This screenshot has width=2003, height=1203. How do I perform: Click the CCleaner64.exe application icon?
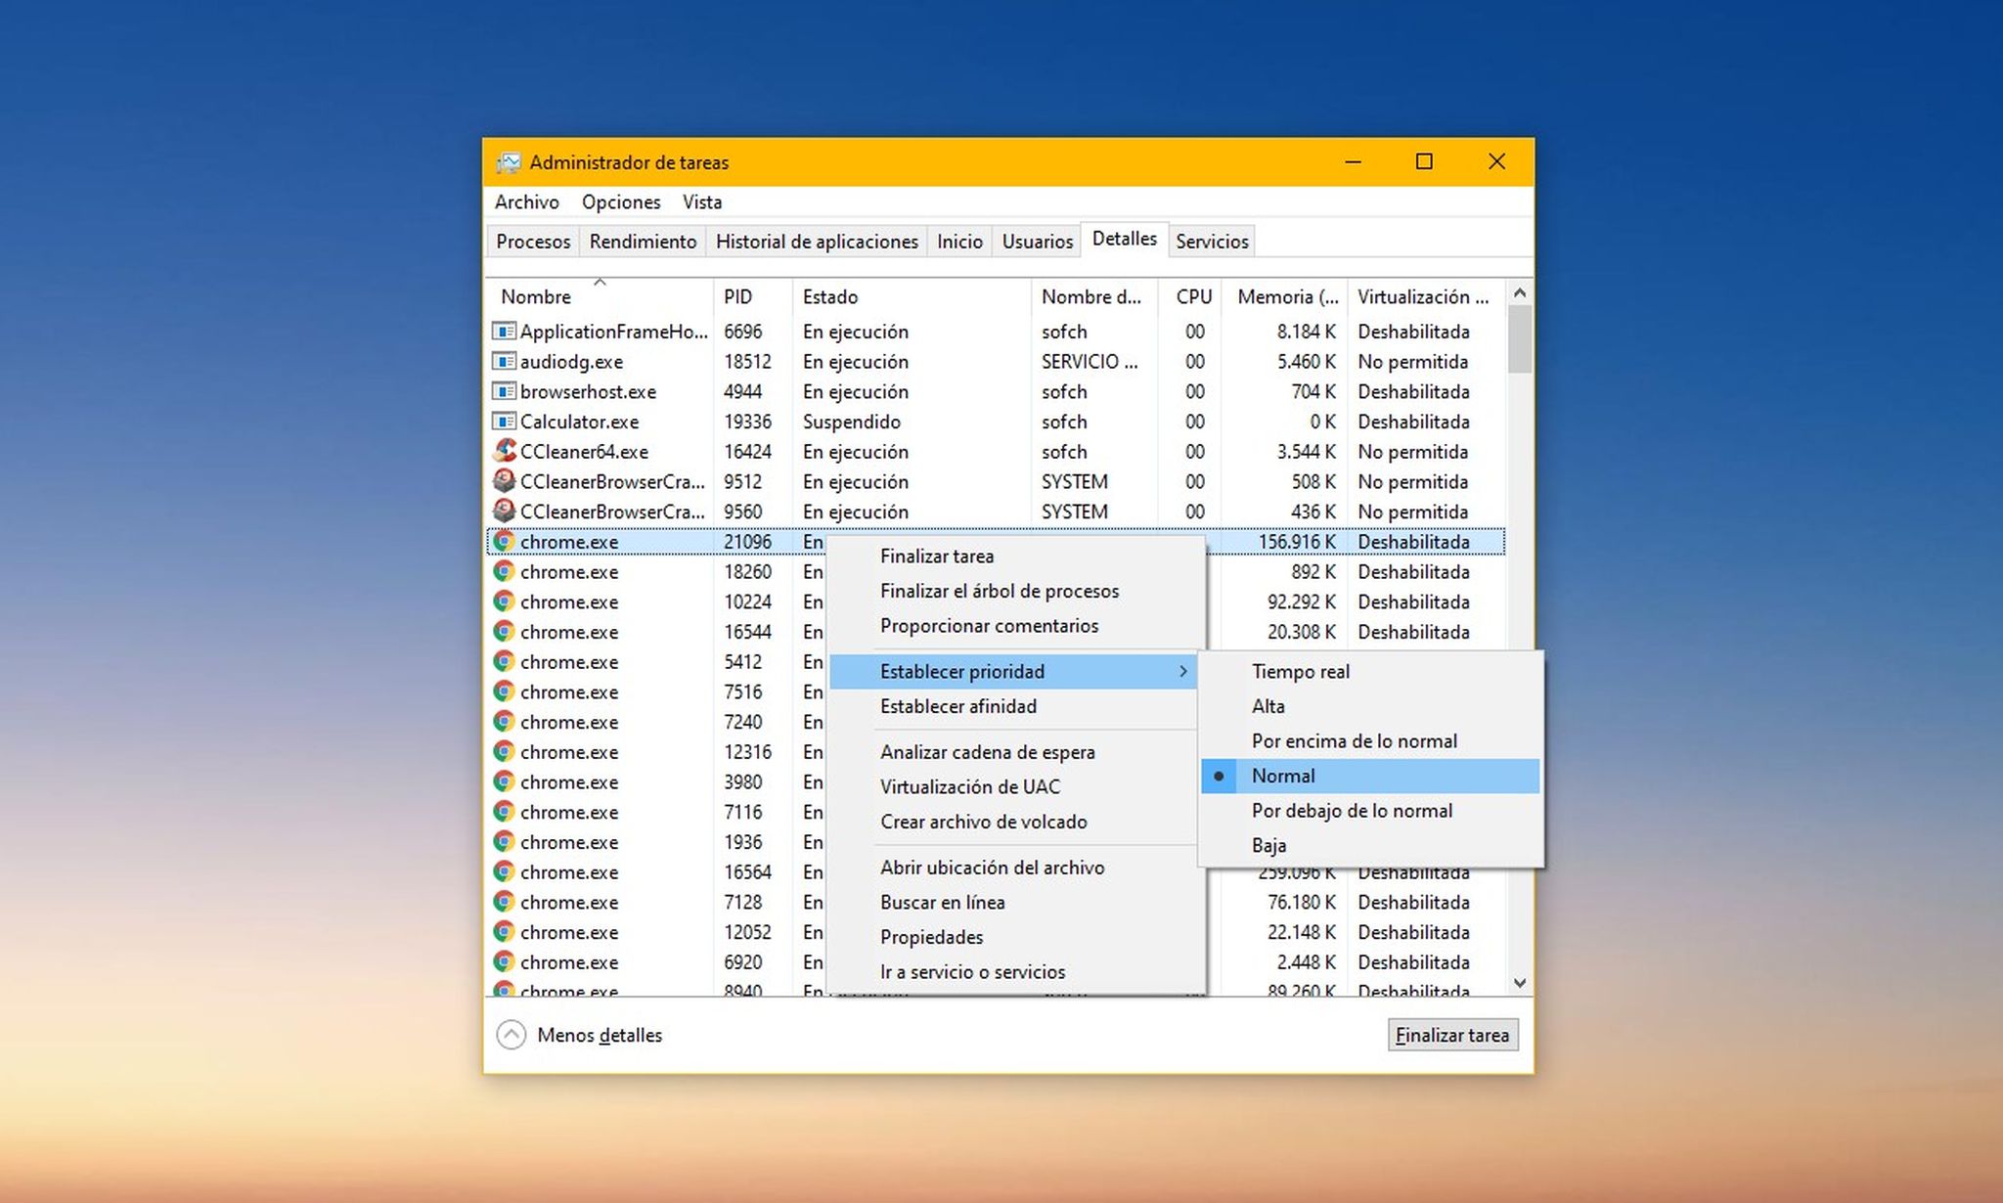(505, 451)
